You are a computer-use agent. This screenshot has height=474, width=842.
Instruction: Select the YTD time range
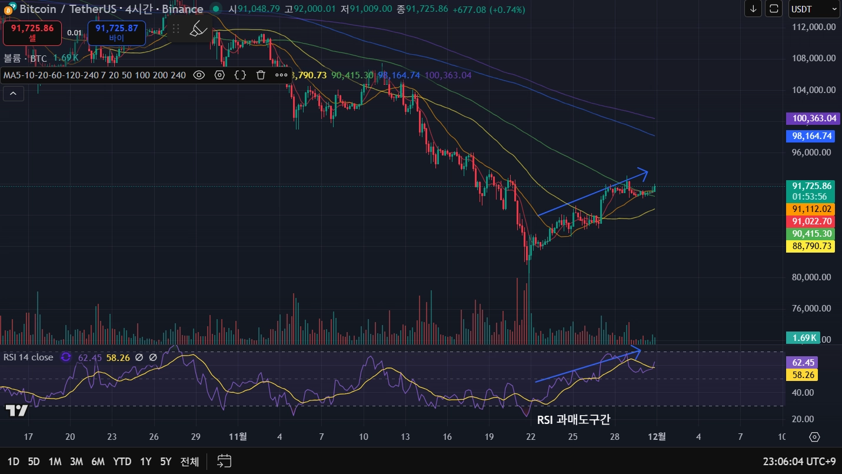122,462
